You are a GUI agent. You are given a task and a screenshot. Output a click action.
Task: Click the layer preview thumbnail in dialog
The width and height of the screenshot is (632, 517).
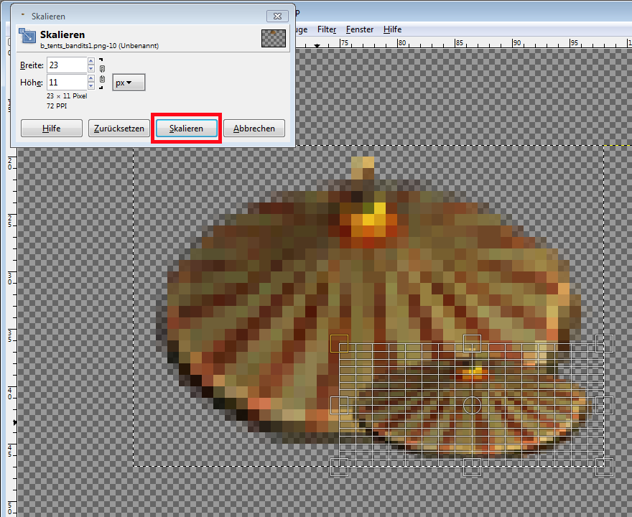point(274,38)
